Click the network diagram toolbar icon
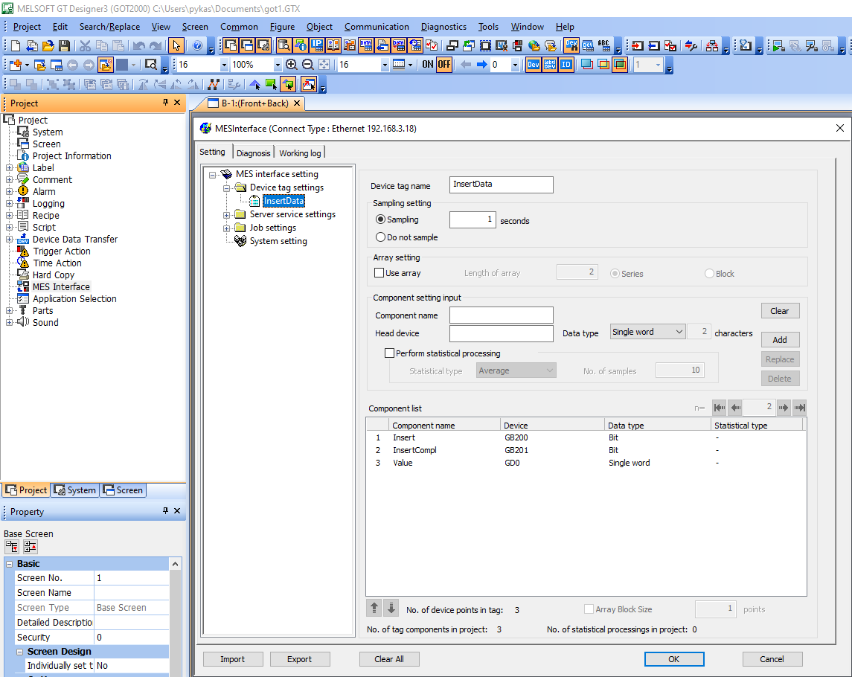Viewport: 852px width, 677px height. click(x=712, y=46)
